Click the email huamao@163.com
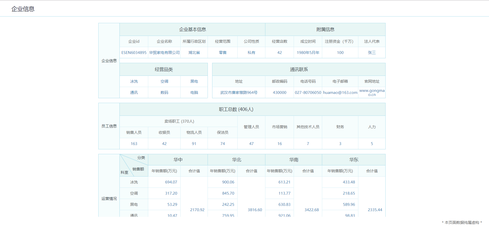 pyautogui.click(x=340, y=93)
